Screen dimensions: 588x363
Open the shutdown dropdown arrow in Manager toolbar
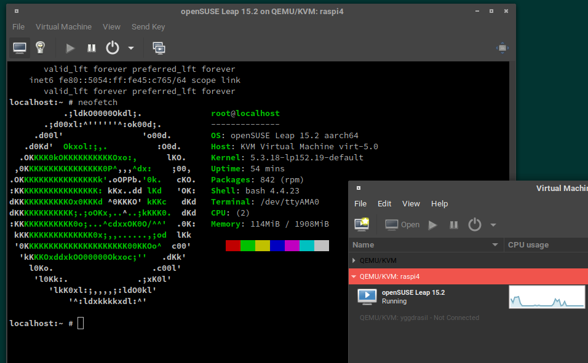(x=493, y=225)
